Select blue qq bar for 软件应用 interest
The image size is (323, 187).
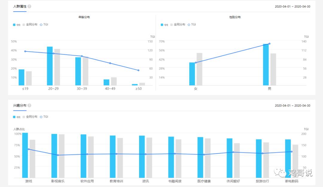tap(83, 156)
